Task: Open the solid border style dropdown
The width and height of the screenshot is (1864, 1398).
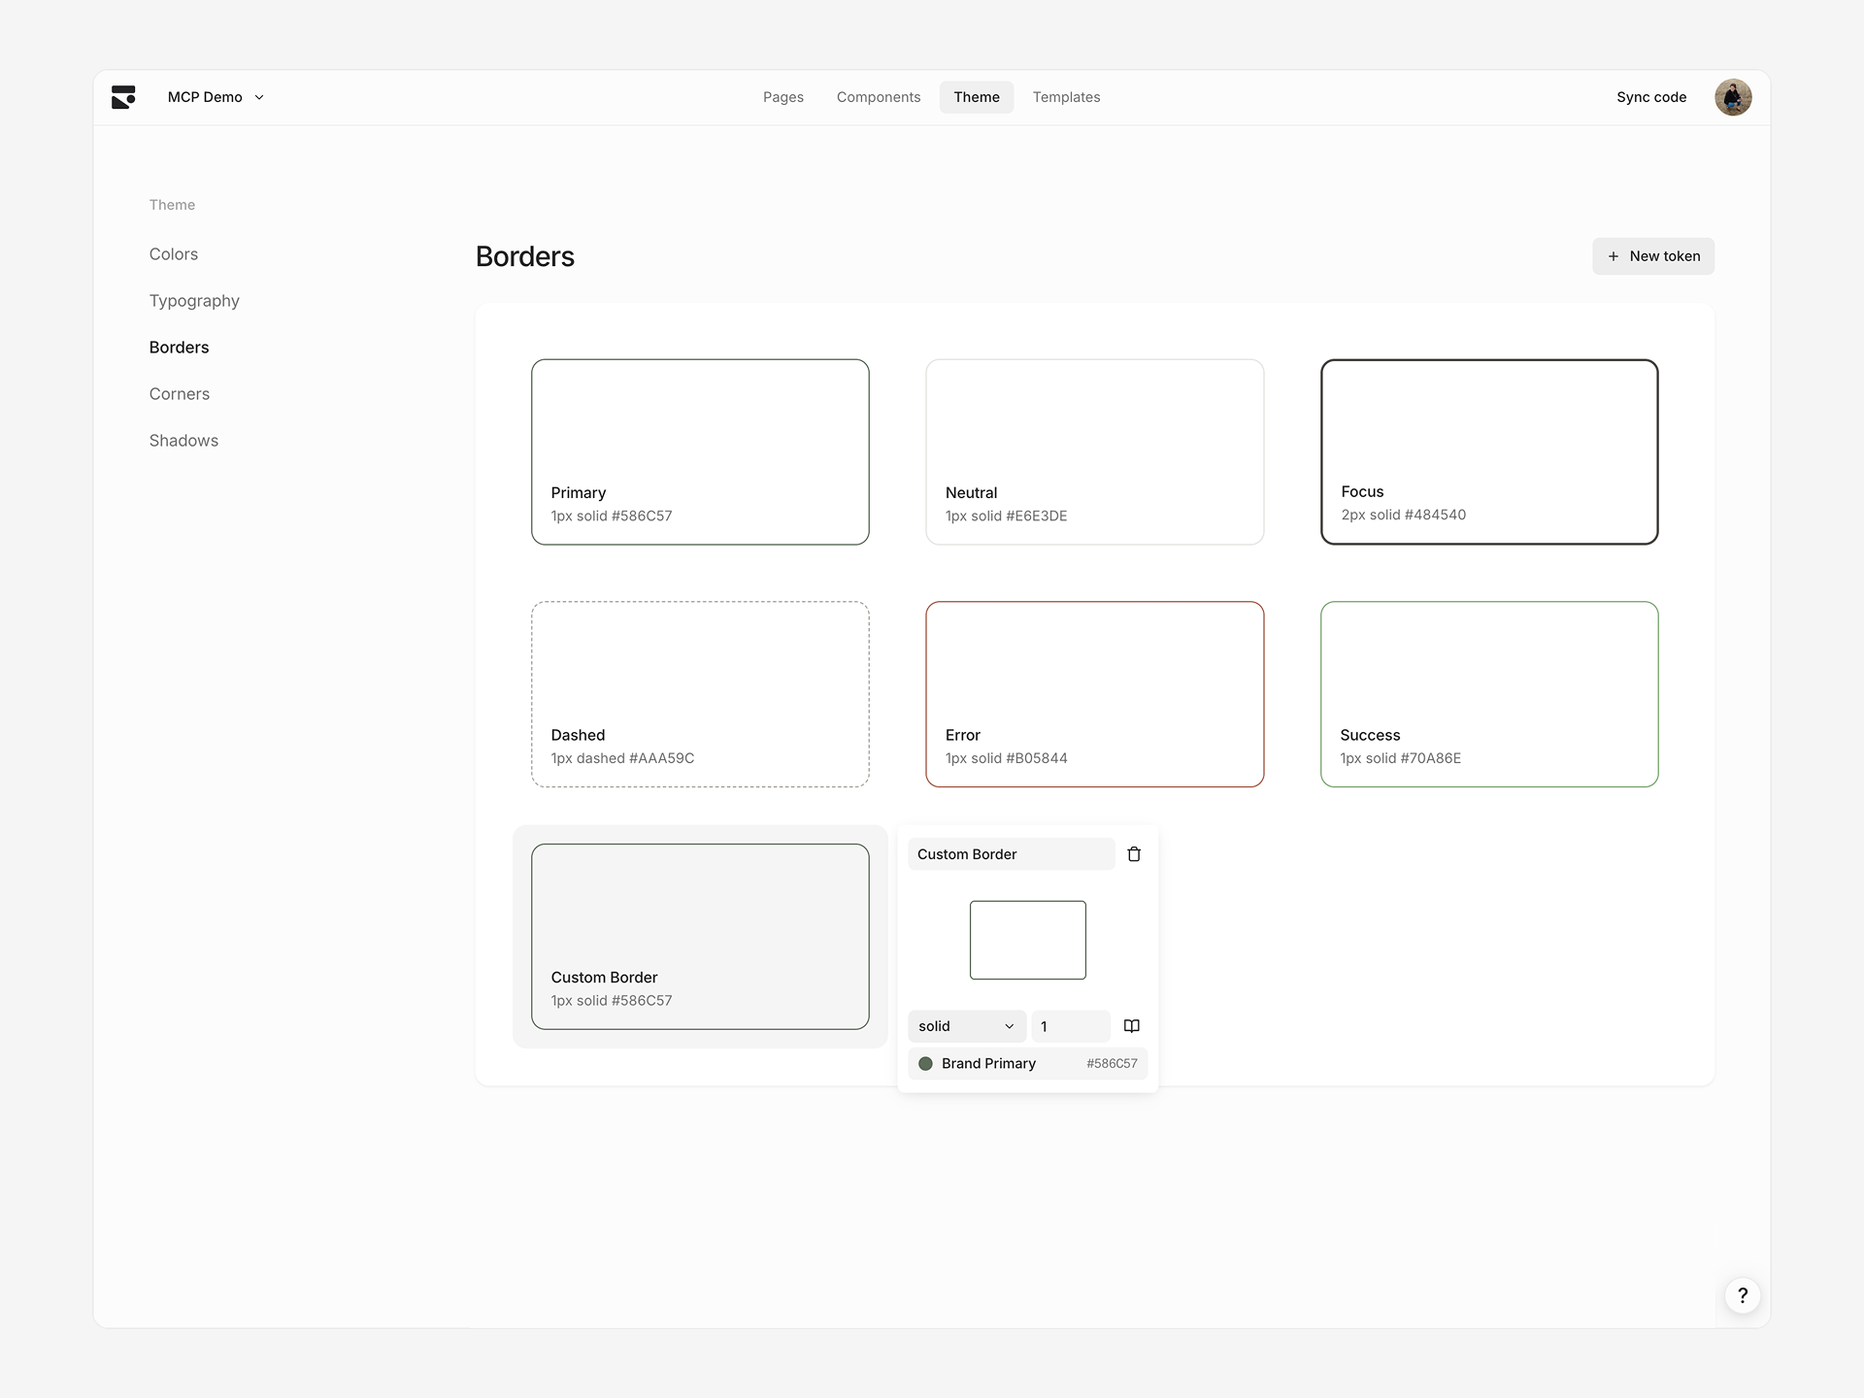Action: click(965, 1026)
